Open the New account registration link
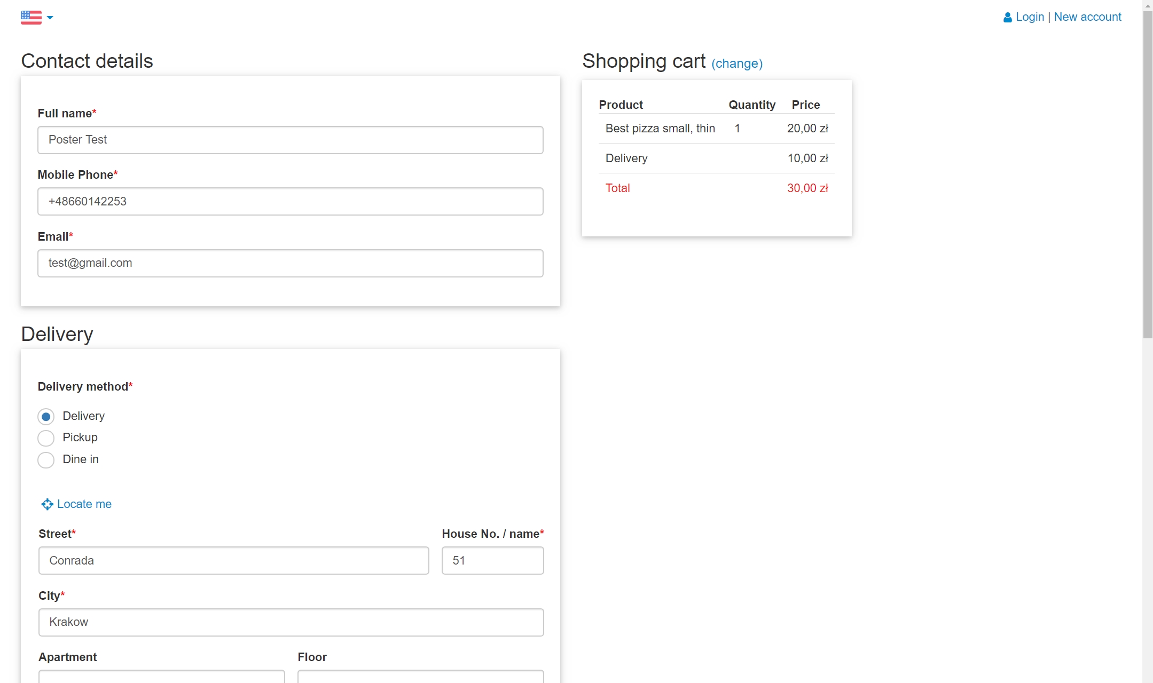The width and height of the screenshot is (1153, 683). coord(1087,17)
